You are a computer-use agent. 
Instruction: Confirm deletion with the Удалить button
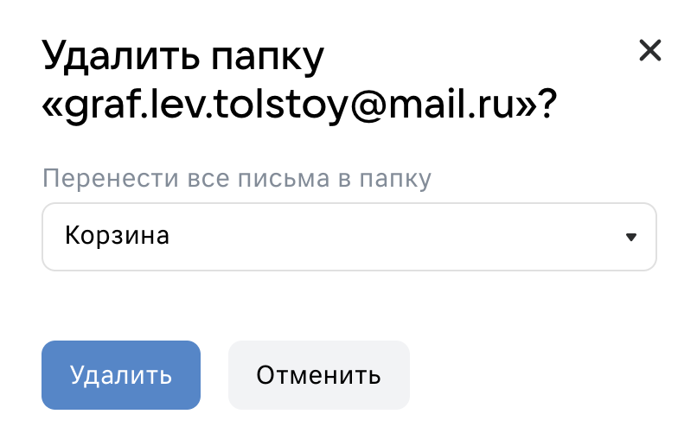tap(121, 375)
